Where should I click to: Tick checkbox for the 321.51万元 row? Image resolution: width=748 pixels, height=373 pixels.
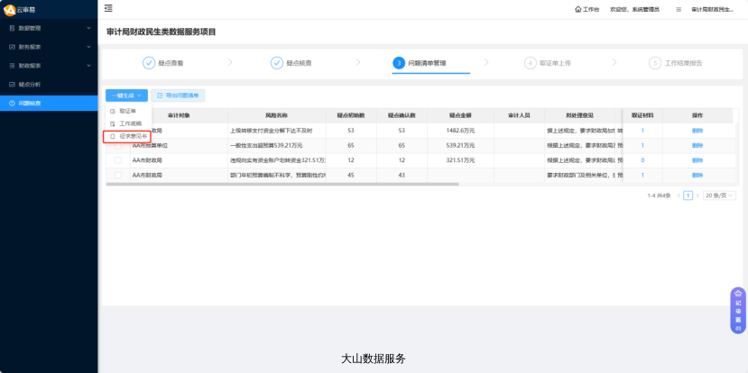(117, 159)
